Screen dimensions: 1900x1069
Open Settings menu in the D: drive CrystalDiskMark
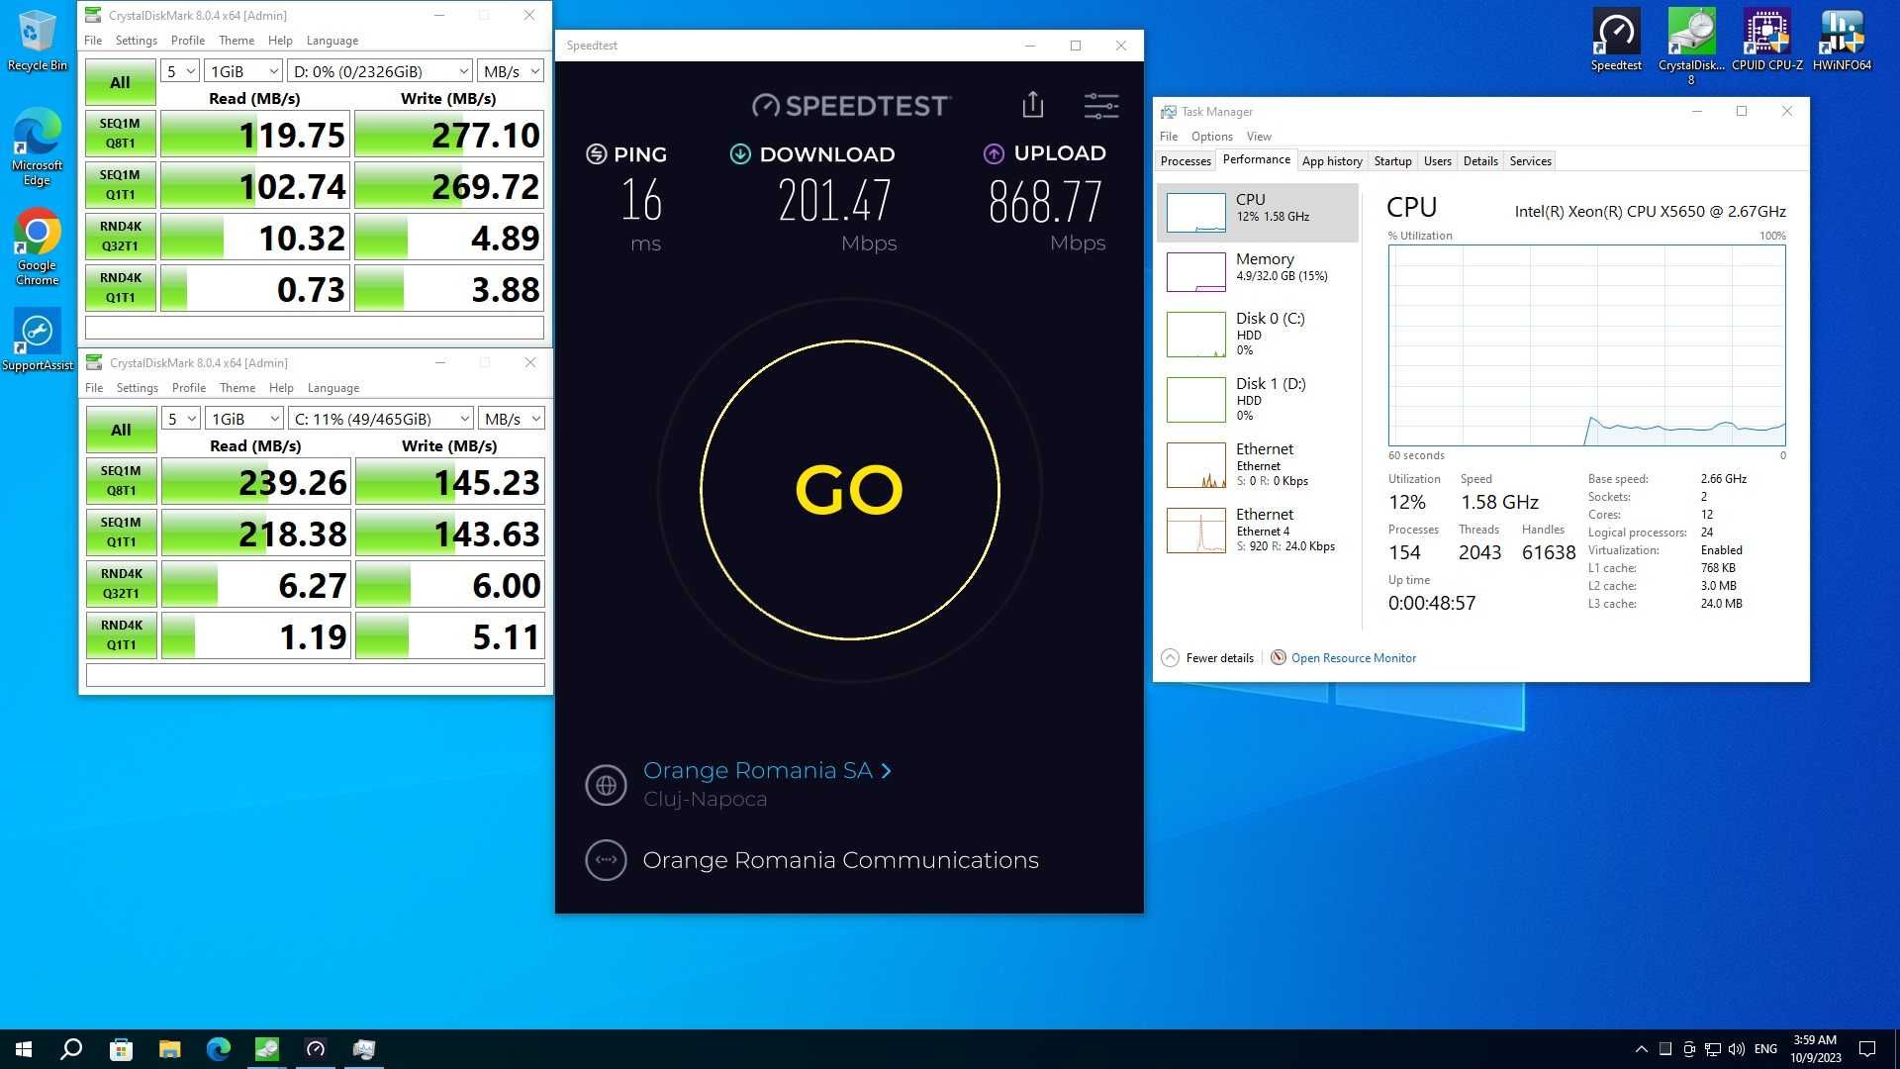click(x=137, y=41)
